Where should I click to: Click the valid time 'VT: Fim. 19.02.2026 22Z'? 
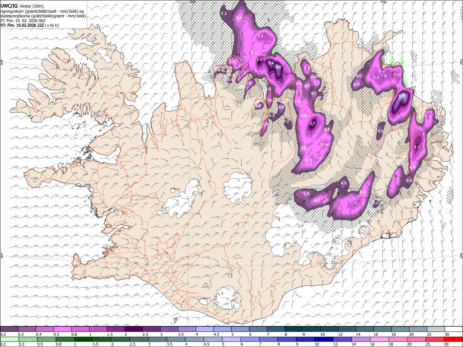[x=22, y=25]
